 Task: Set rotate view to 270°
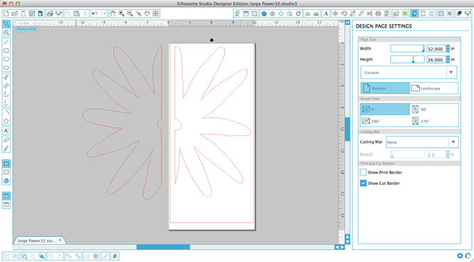point(435,121)
